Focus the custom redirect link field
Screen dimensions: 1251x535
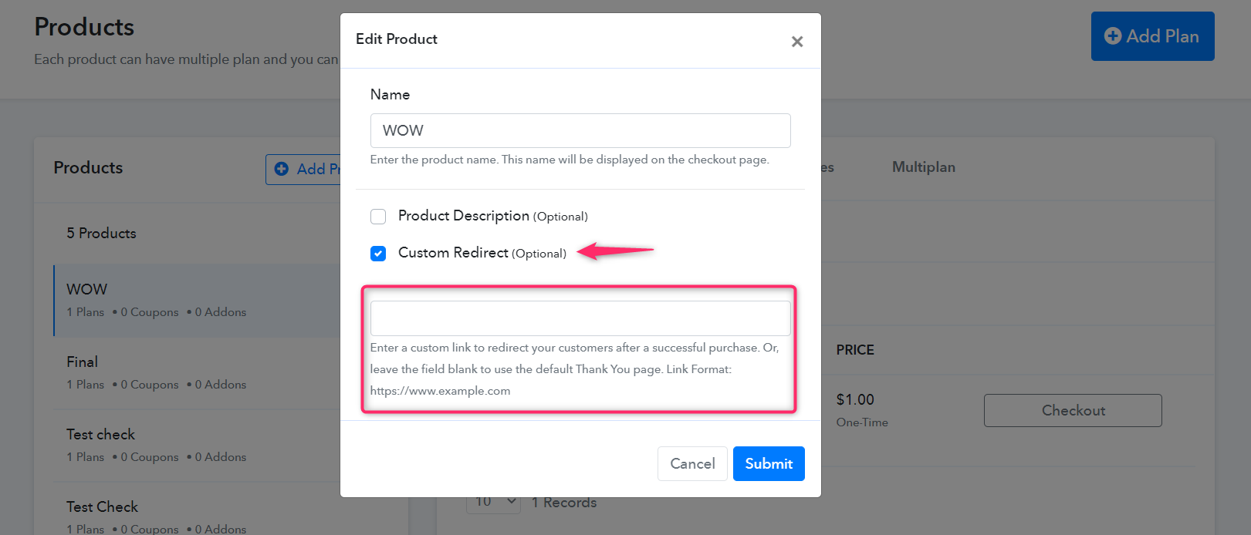(580, 318)
